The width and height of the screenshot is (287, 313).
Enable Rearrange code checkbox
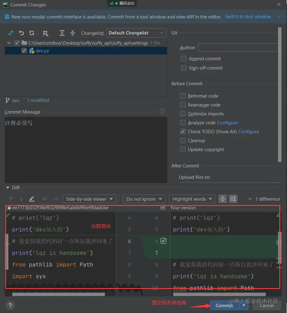[x=183, y=105]
